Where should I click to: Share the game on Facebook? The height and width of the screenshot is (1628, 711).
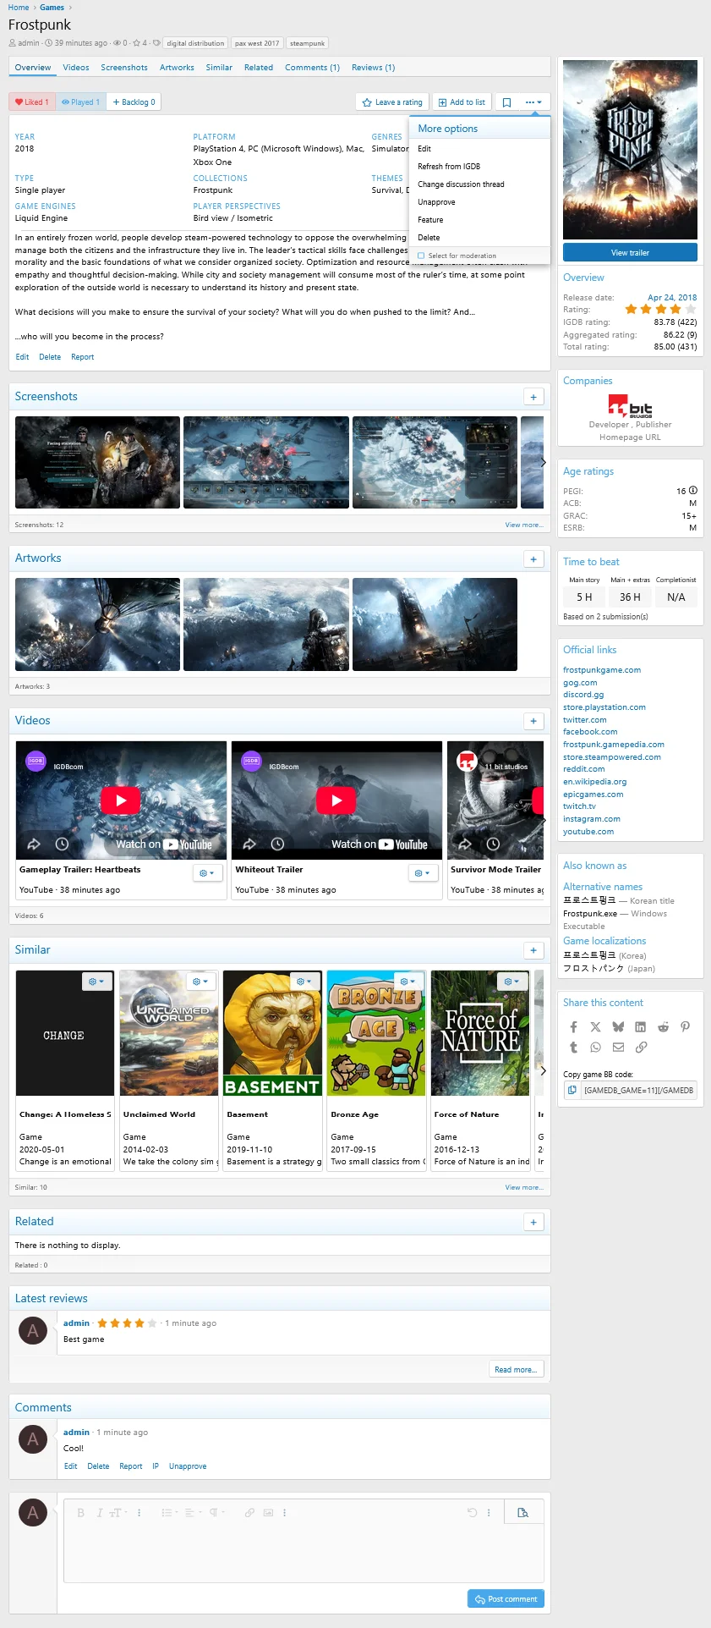coord(573,1026)
